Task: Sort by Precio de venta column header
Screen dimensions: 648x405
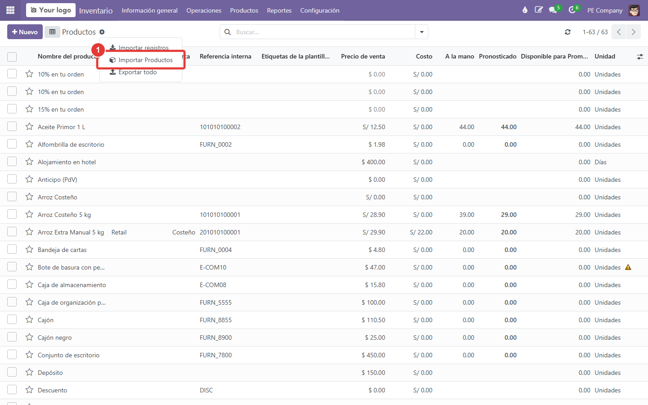Action: (x=363, y=57)
